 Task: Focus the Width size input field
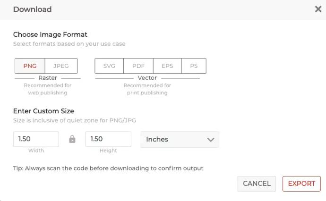tap(36, 139)
